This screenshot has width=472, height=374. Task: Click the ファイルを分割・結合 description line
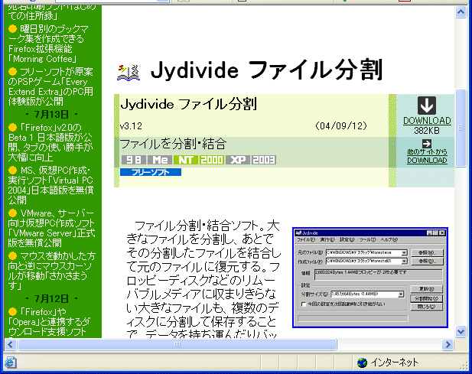[x=173, y=144]
